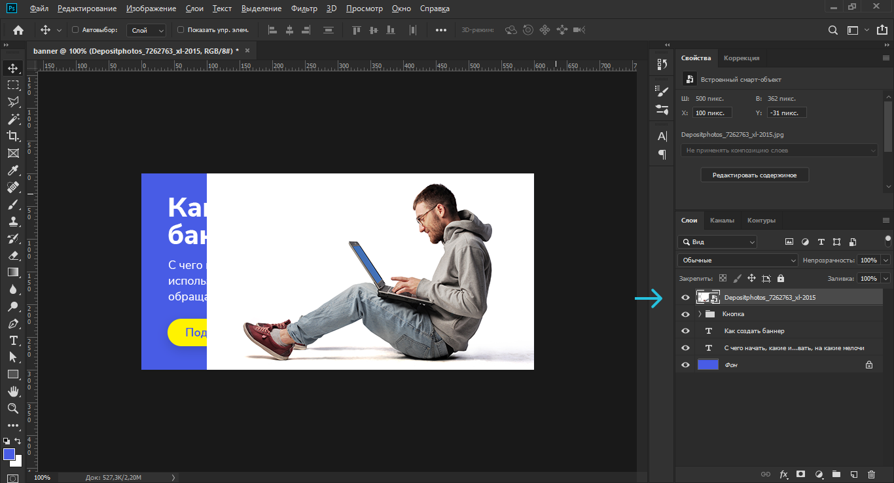Open layer styles fx menu

coord(783,474)
